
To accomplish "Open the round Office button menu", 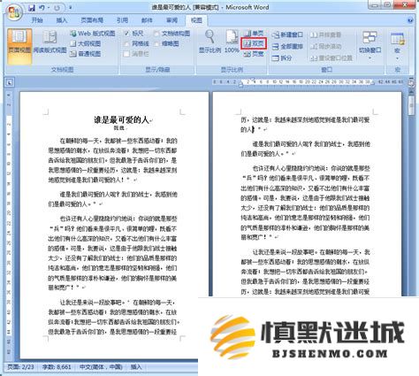I will point(15,12).
